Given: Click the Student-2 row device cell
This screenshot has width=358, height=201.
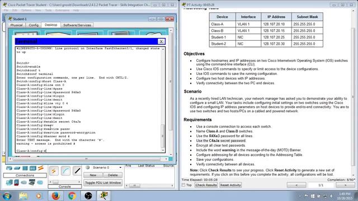Looking at the screenshot, I should (x=223, y=44).
